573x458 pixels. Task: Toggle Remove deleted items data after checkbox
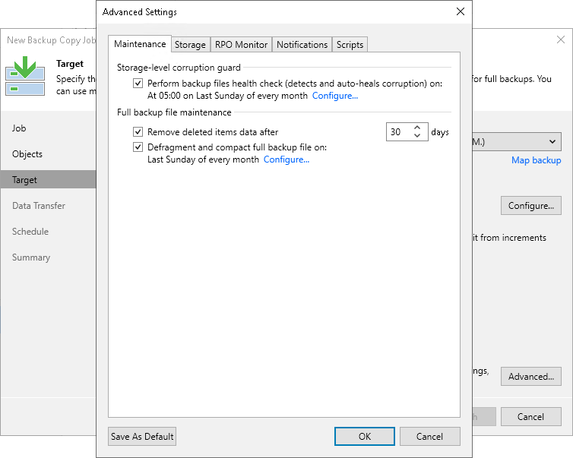138,131
